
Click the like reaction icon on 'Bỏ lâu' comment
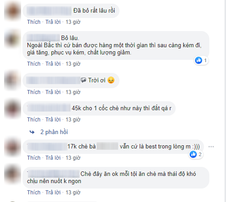click(199, 60)
